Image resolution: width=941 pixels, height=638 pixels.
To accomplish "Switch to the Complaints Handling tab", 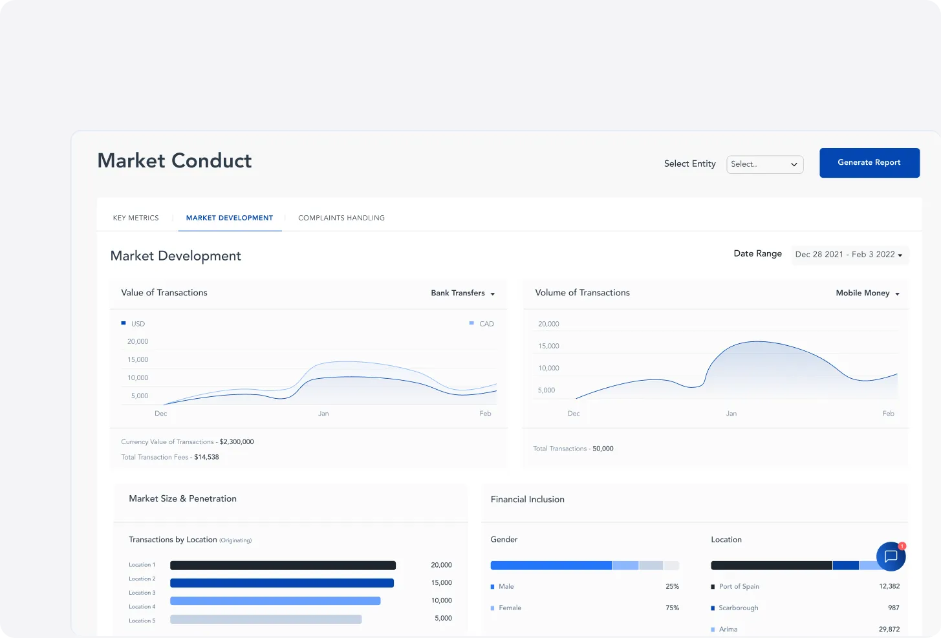I will point(341,218).
